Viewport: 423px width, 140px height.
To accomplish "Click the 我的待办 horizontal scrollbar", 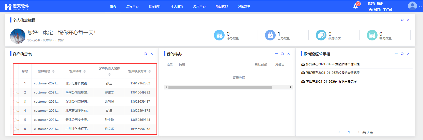I will [x=220, y=87].
